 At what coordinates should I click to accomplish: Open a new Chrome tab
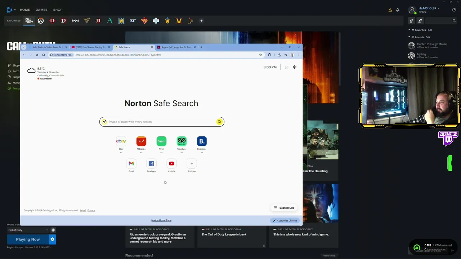tap(201, 47)
